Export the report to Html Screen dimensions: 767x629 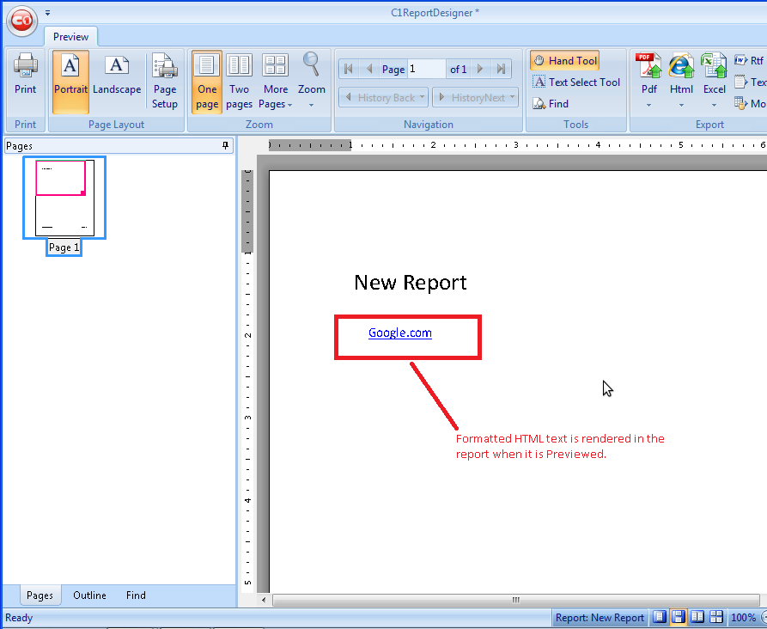[681, 73]
